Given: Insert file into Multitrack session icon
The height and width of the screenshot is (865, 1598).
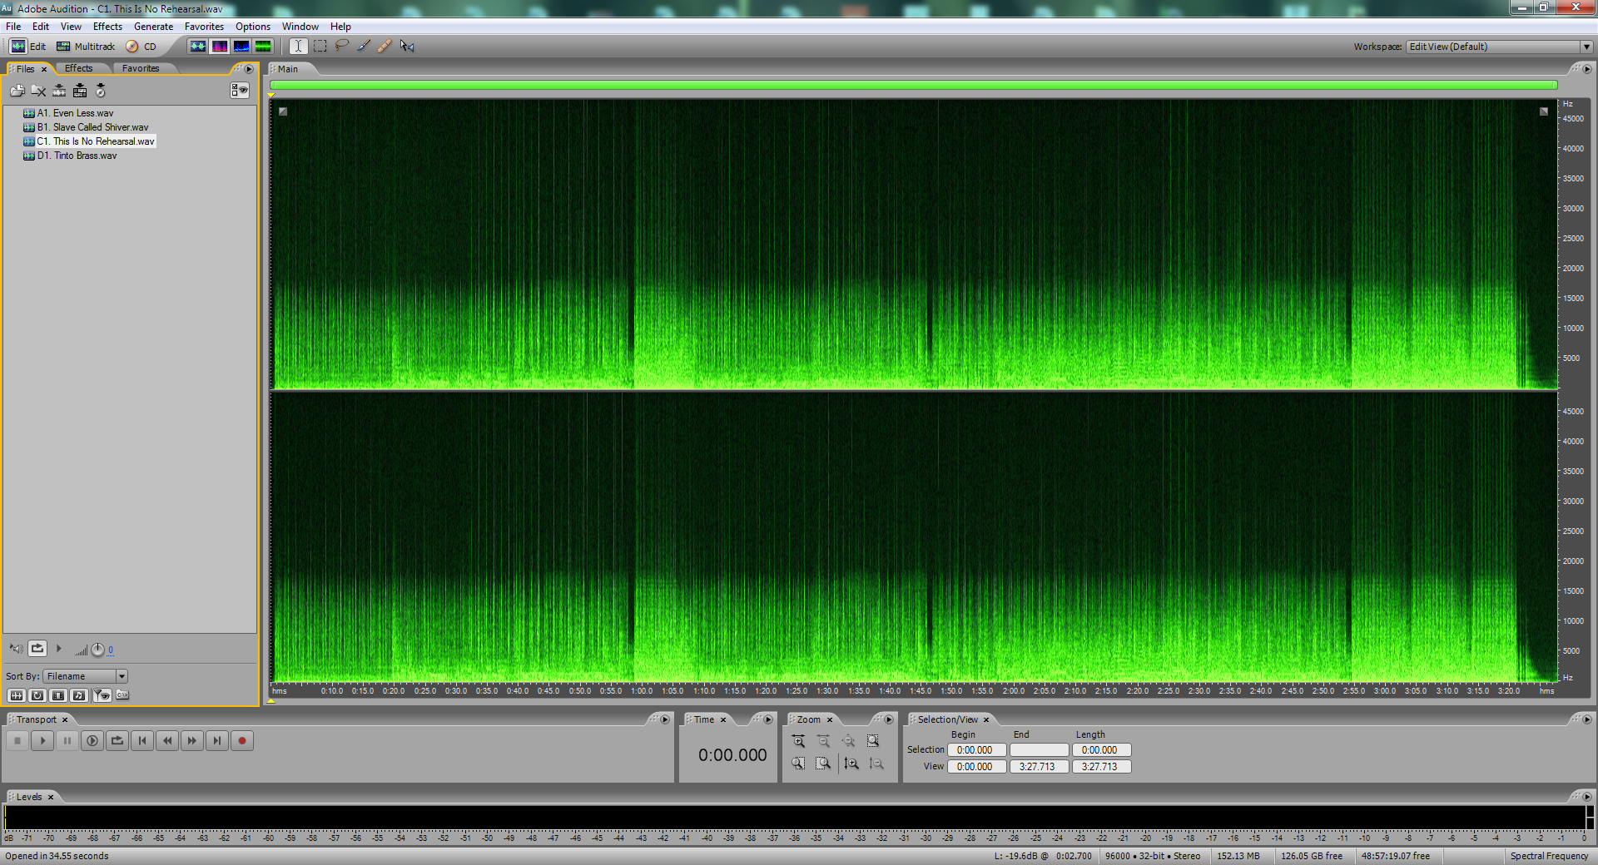Looking at the screenshot, I should point(80,91).
